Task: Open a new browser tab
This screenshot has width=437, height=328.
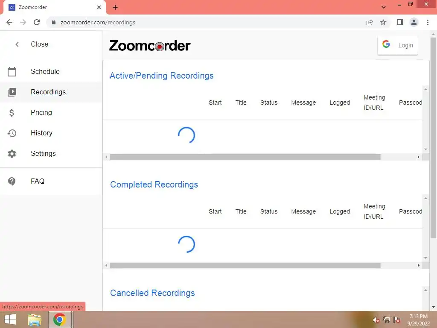Action: click(x=115, y=7)
